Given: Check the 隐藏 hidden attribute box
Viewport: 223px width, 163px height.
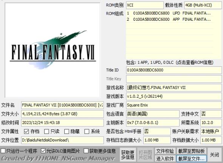Looking at the screenshot, I should pyautogui.click(x=67, y=131).
